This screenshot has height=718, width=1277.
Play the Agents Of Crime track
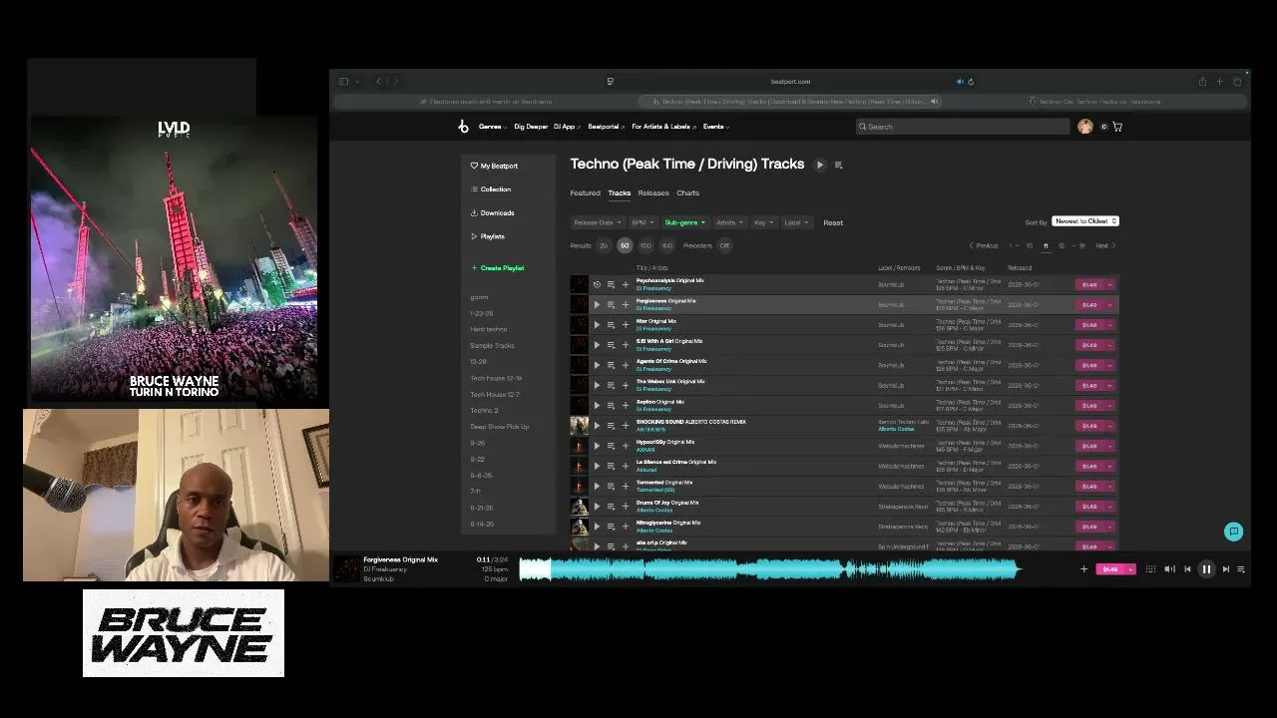[597, 365]
